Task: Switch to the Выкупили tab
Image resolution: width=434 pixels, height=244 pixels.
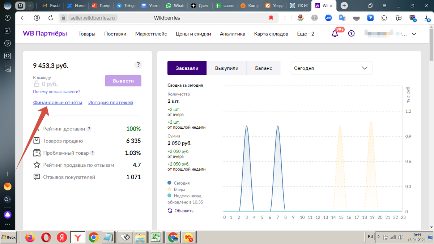Action: tap(227, 68)
